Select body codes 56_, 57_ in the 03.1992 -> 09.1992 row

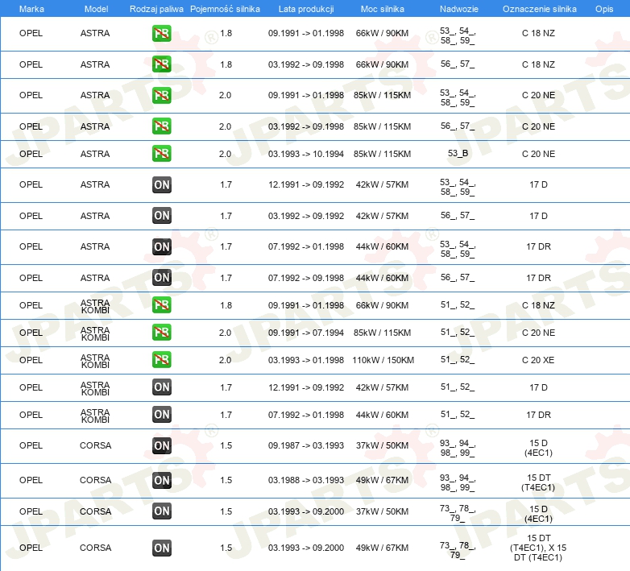458,216
